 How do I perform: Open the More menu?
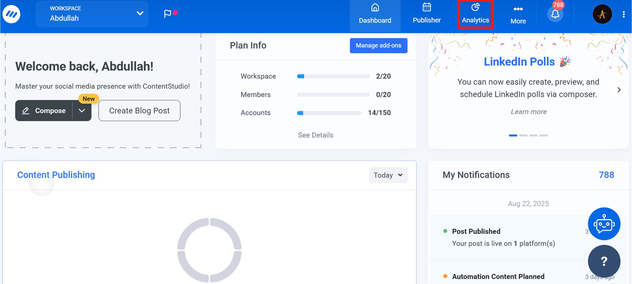point(518,15)
